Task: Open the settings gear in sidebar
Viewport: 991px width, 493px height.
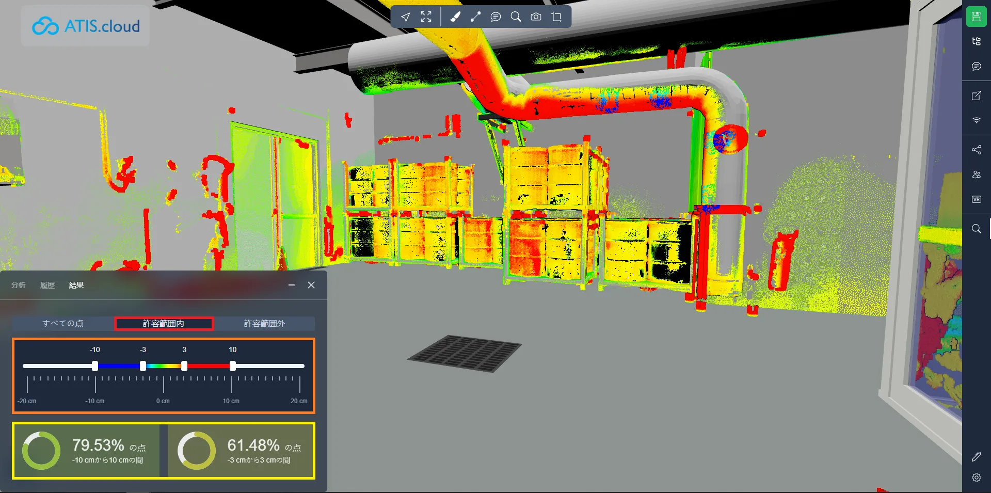Action: (976, 478)
